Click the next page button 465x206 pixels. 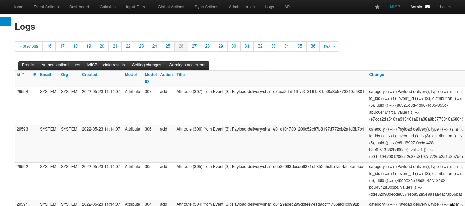click(x=329, y=47)
